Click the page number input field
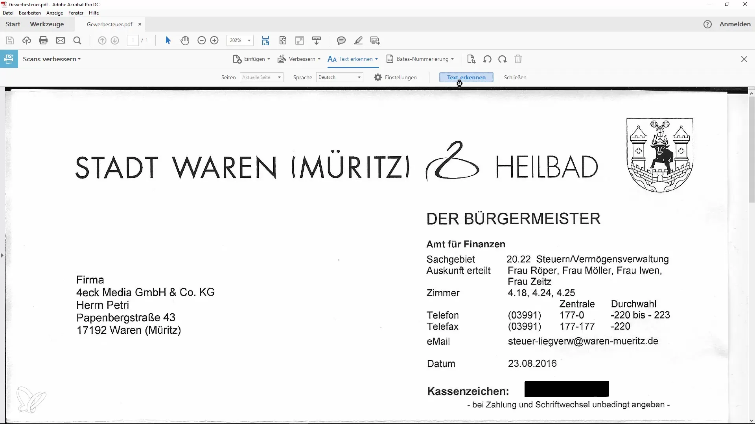 [x=133, y=40]
